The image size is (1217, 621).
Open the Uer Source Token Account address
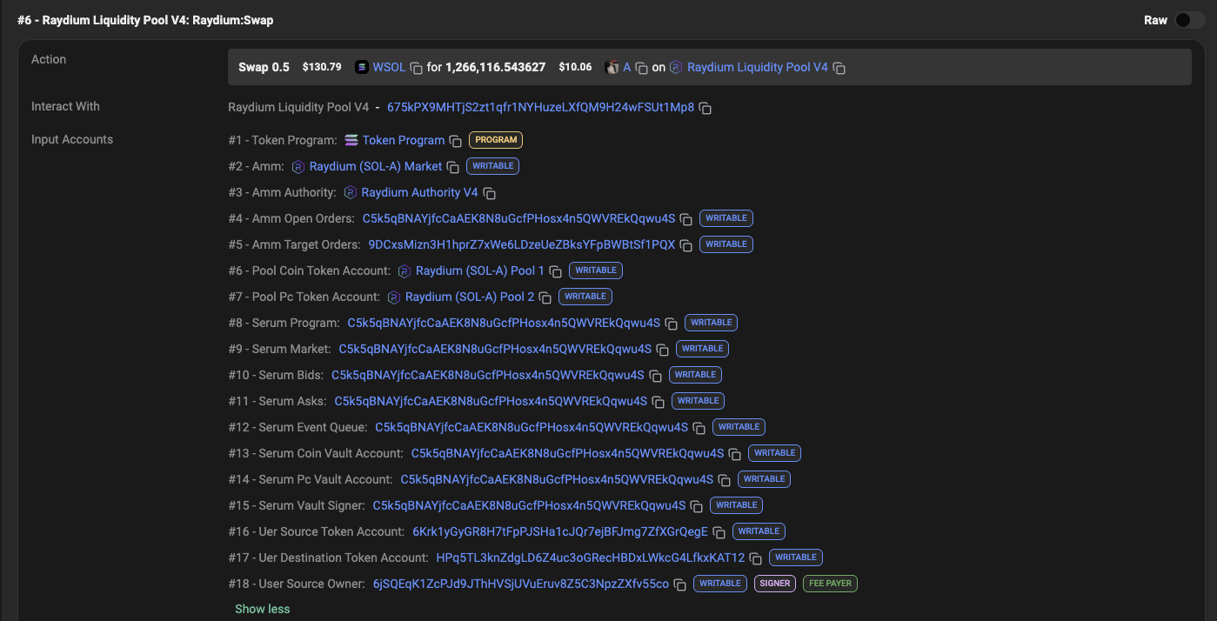click(559, 531)
